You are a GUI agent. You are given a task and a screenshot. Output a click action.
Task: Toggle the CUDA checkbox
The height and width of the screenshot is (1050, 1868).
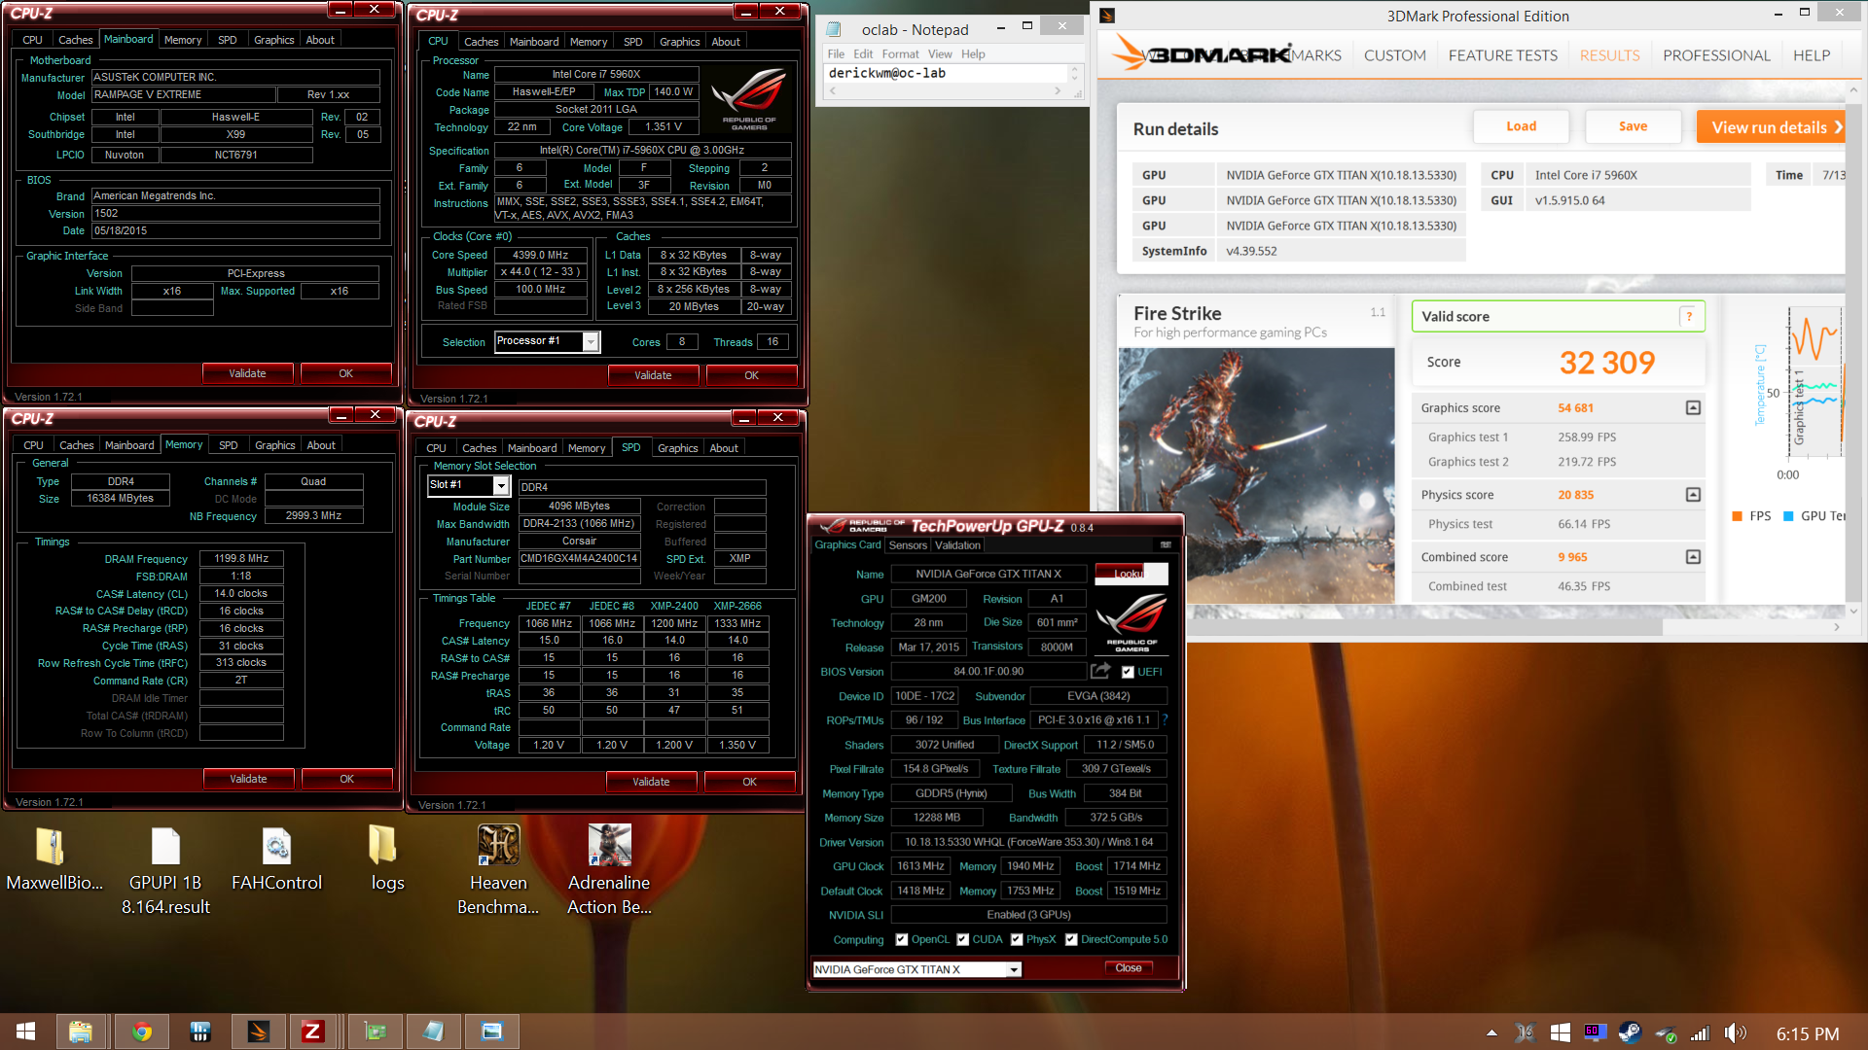pos(962,939)
